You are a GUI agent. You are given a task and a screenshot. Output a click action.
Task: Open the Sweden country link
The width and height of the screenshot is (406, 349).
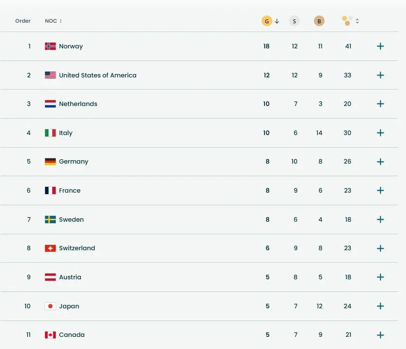[71, 219]
